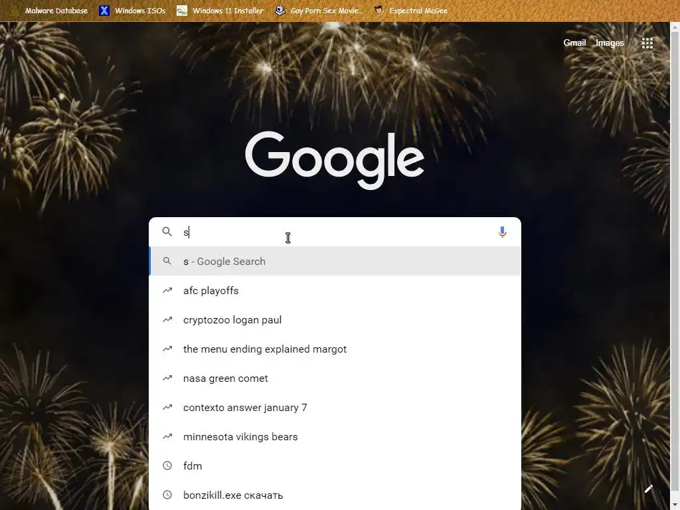The height and width of the screenshot is (510, 680).
Task: Click the scrollbar up arrow
Action: pos(675,27)
